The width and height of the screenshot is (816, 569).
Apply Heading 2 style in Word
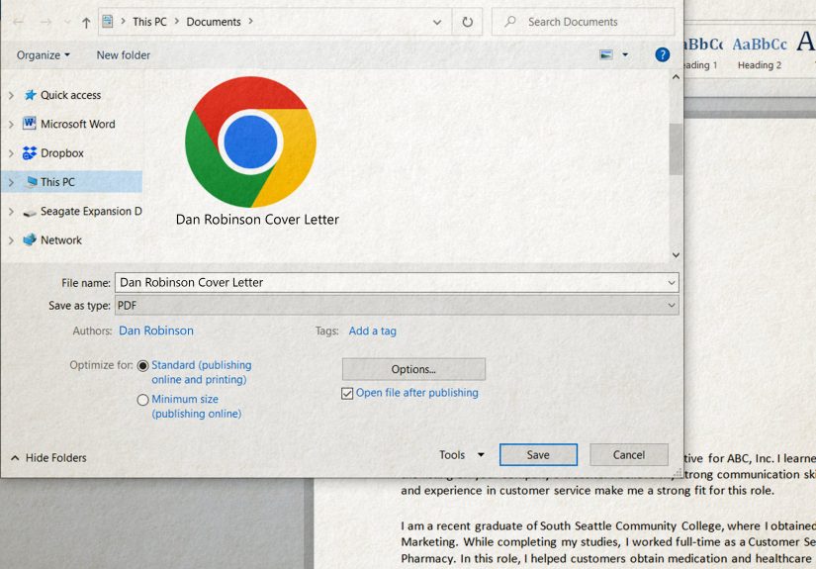tap(760, 52)
